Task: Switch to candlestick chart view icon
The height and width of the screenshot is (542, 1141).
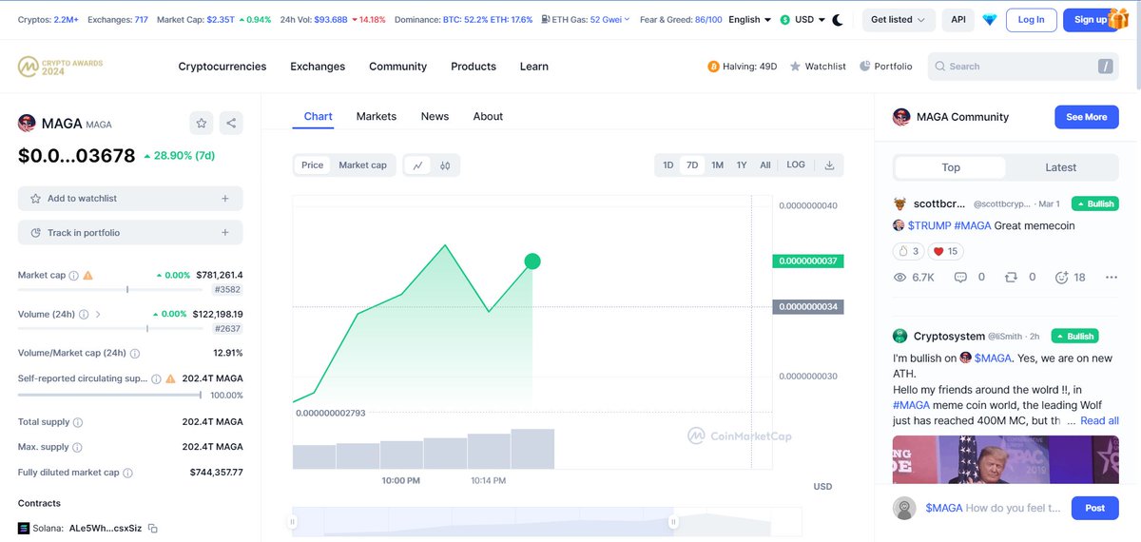Action: click(445, 165)
